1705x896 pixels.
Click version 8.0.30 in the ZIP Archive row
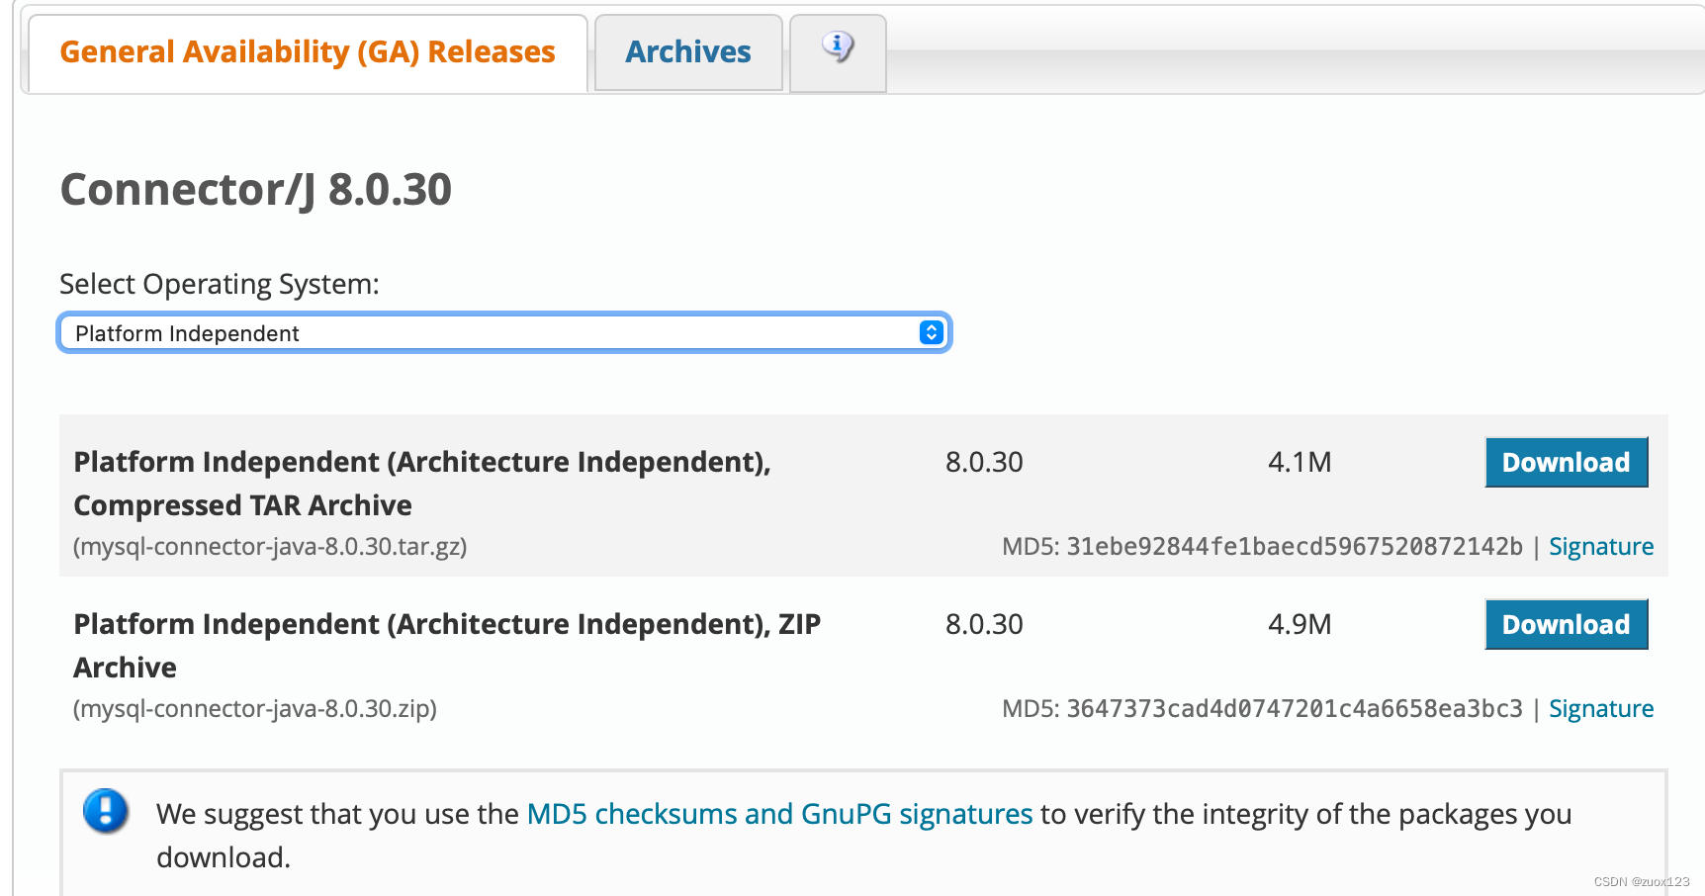click(x=984, y=624)
